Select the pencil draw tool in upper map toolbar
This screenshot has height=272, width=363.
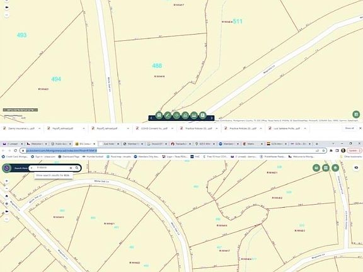coord(168,115)
